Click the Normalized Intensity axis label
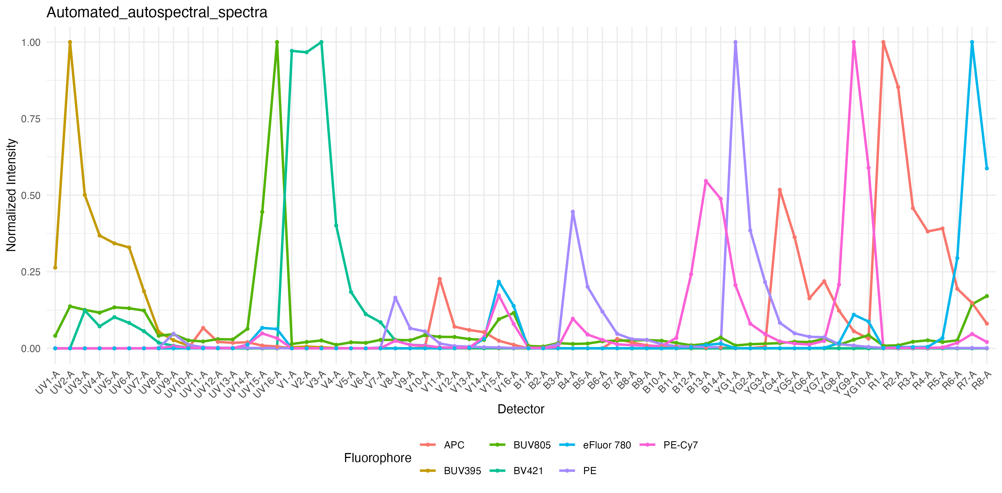The width and height of the screenshot is (1002, 493). [x=11, y=195]
